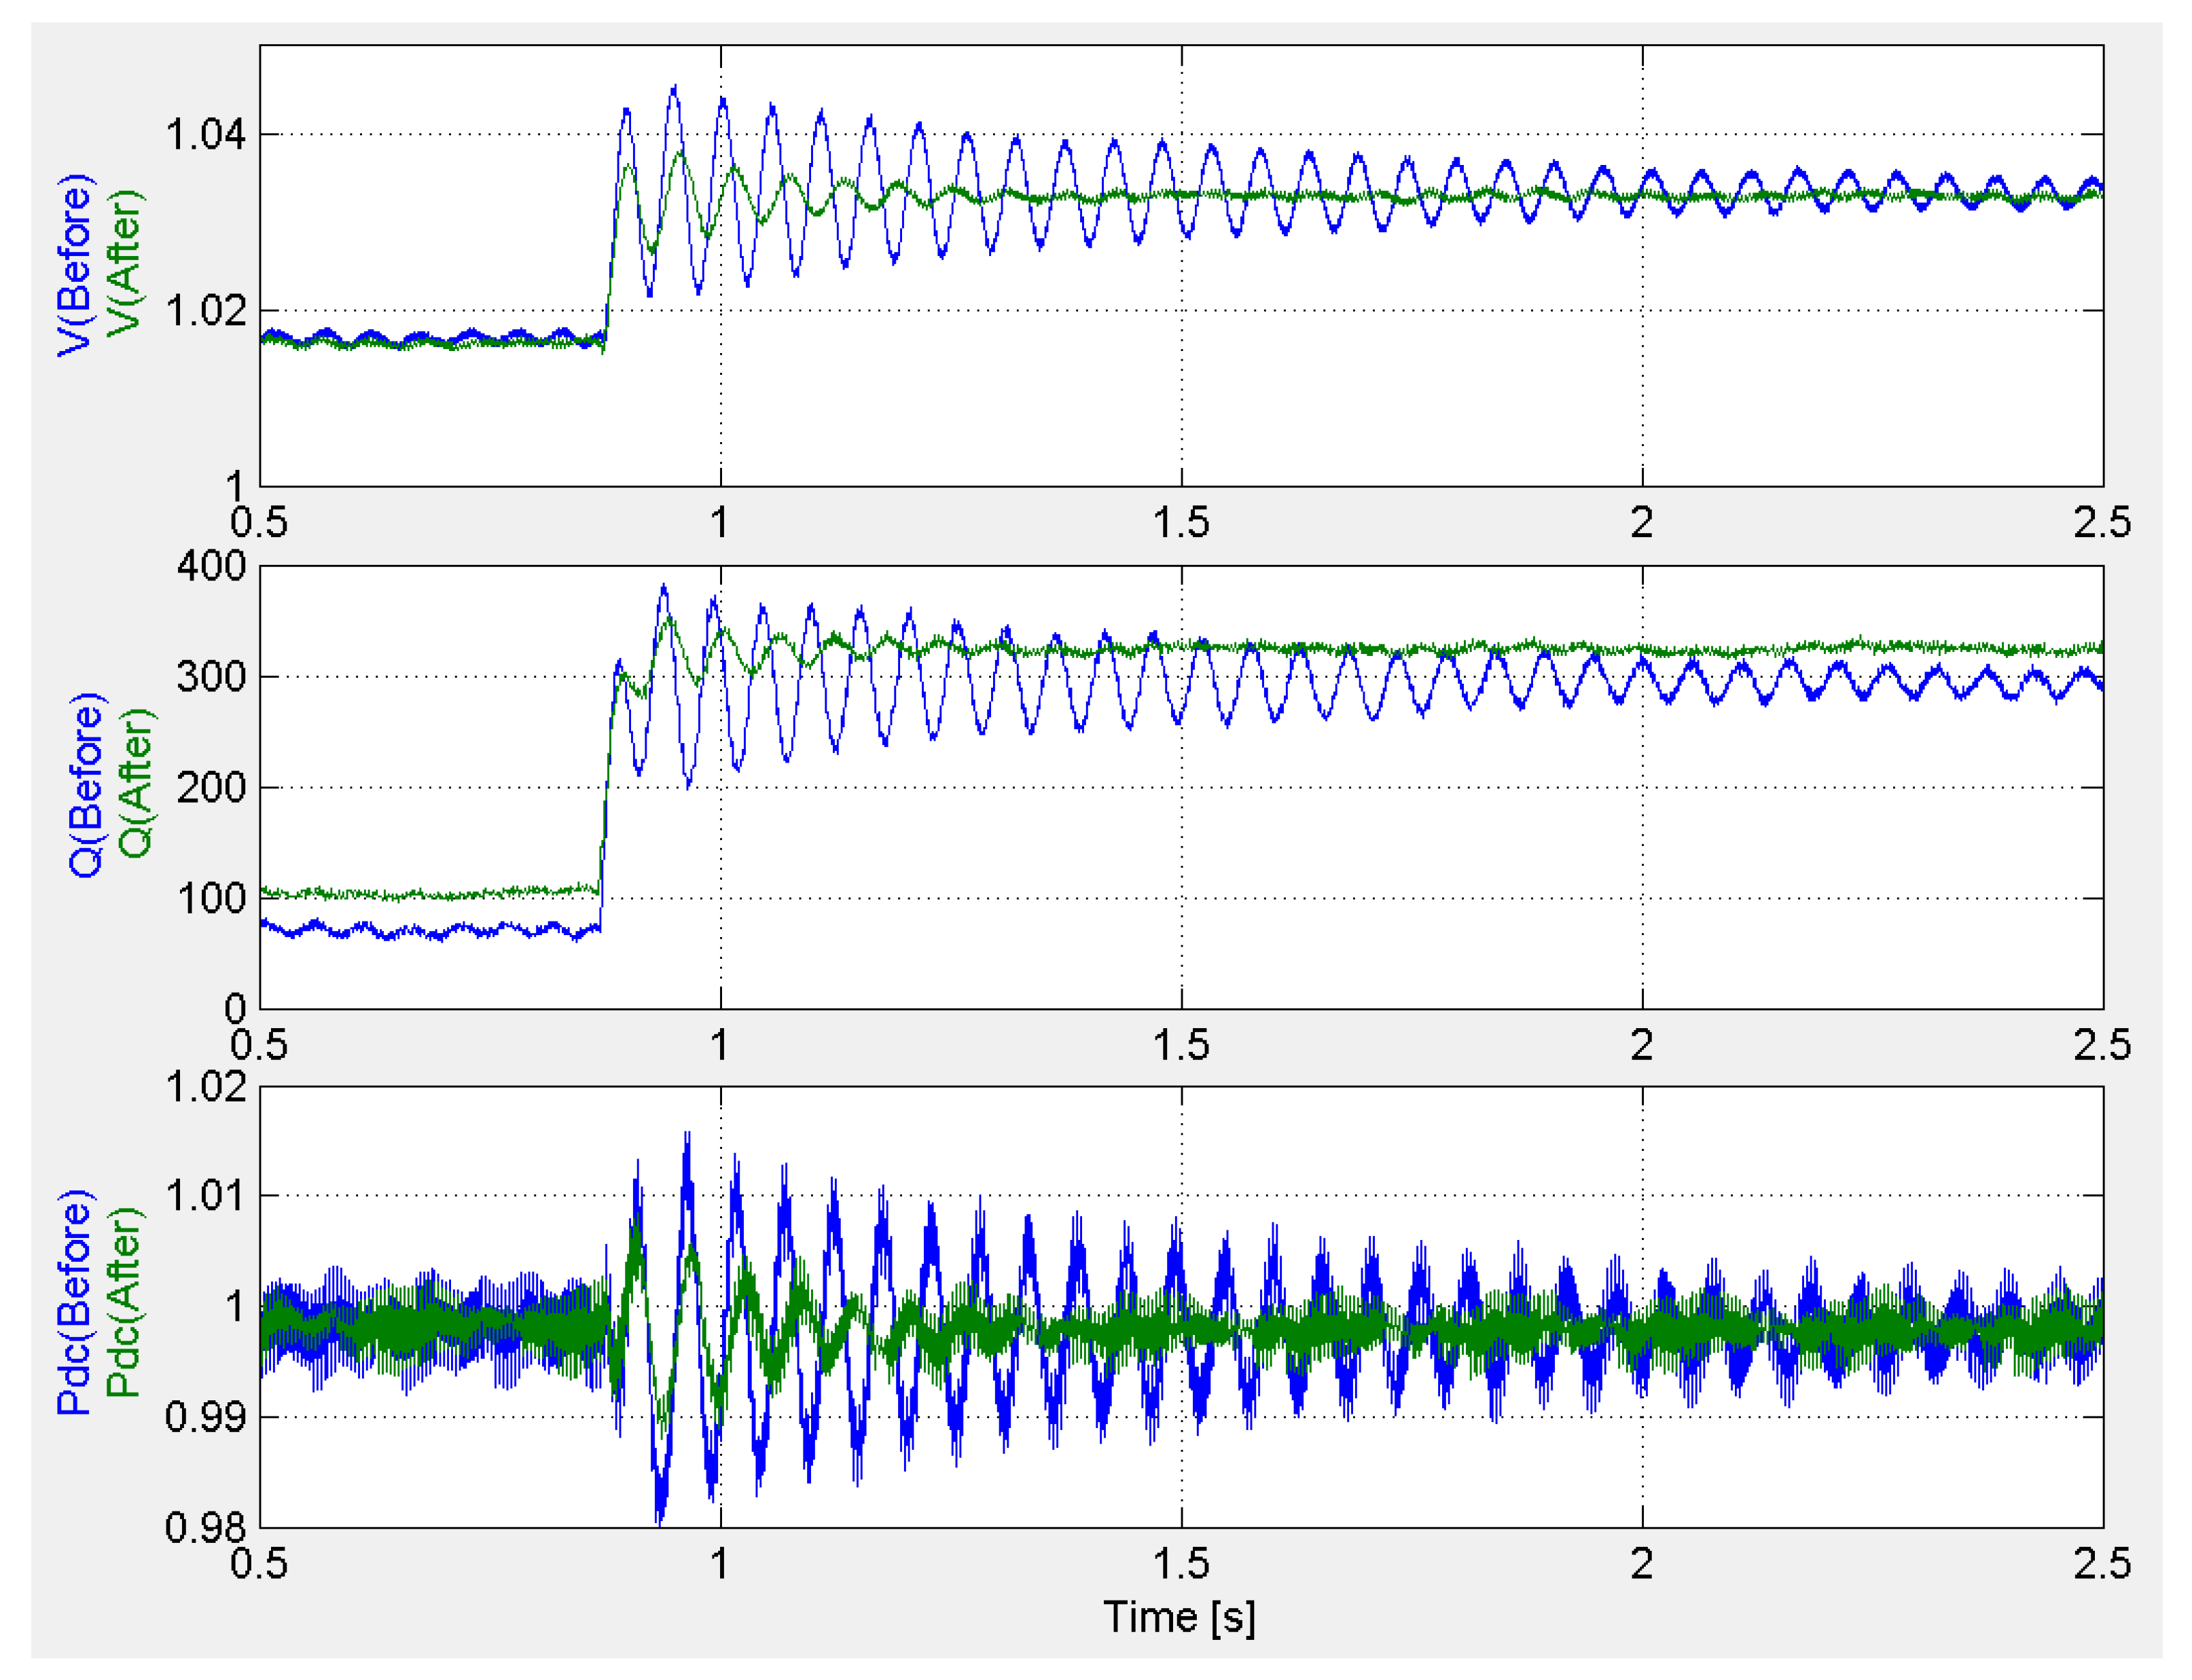Click the blue Q(Before) axis label
The width and height of the screenshot is (2192, 1680).
[x=86, y=785]
